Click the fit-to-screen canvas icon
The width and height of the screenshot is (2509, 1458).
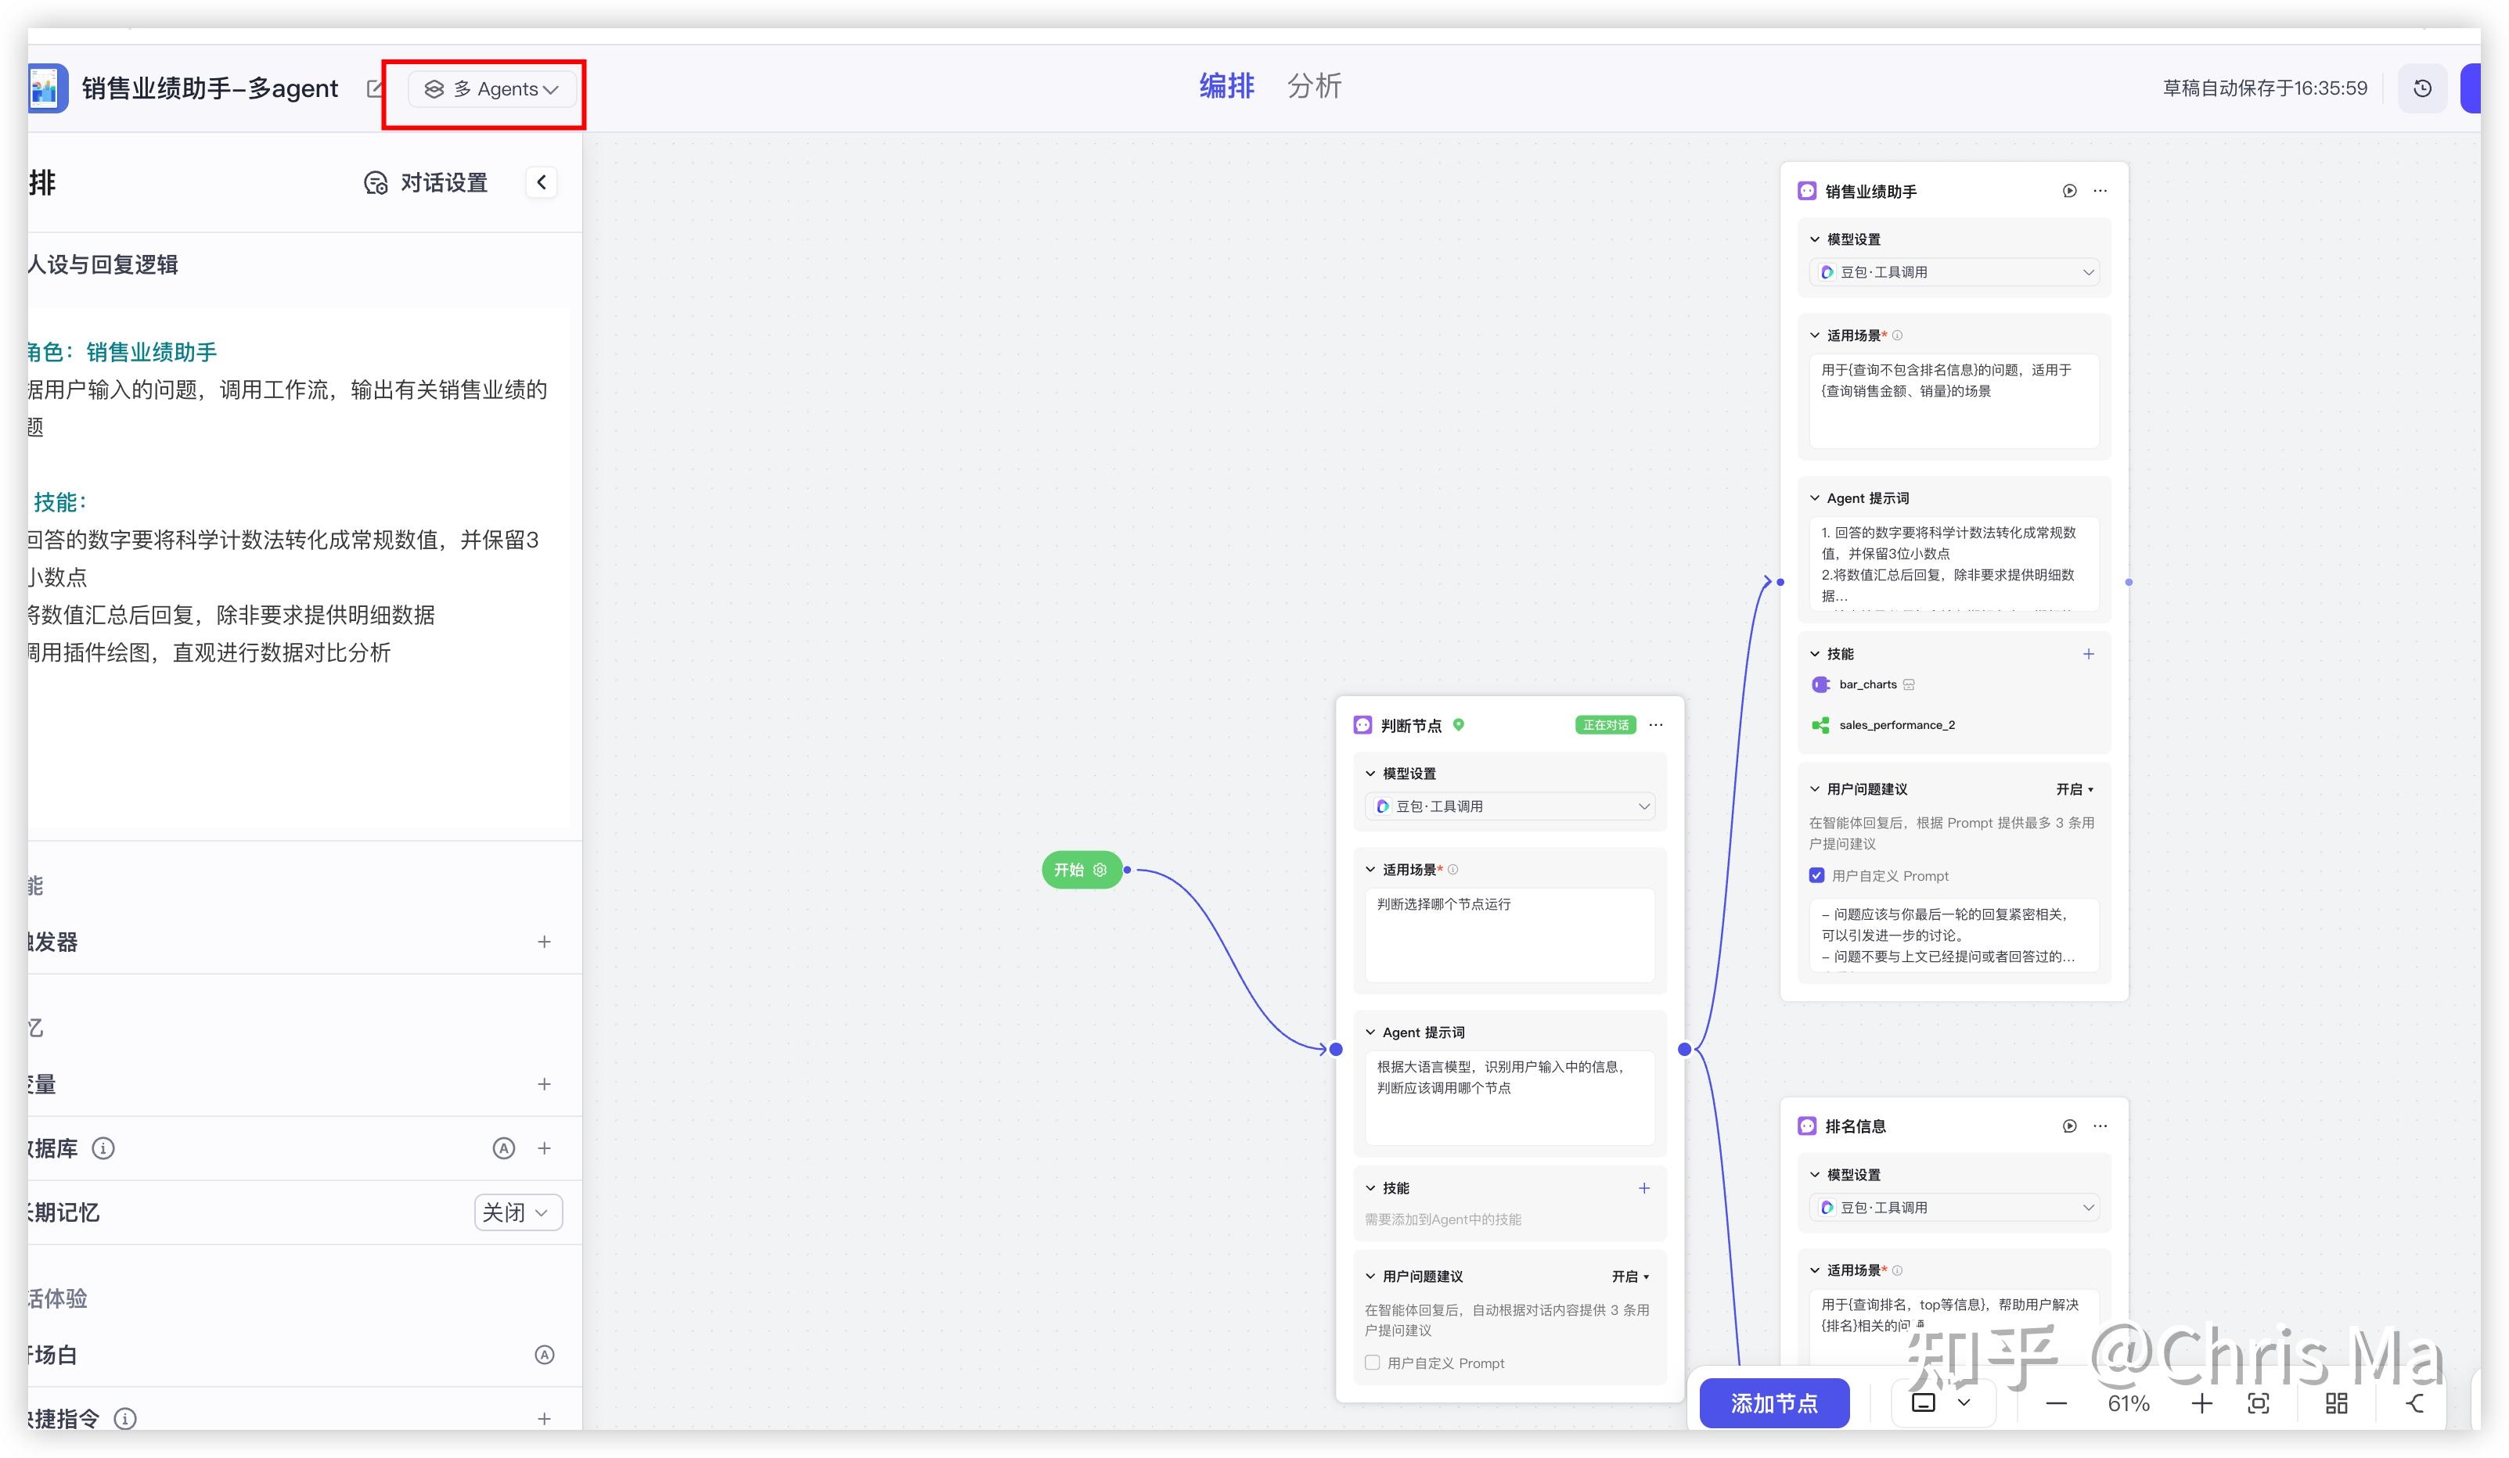[2258, 1403]
